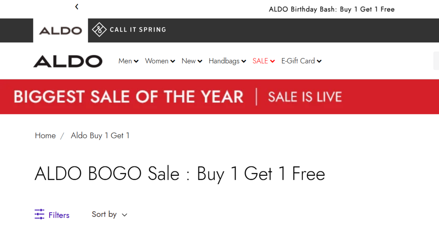Click the SALE IS LIVE banner text
This screenshot has height=228, width=439.
[x=305, y=97]
